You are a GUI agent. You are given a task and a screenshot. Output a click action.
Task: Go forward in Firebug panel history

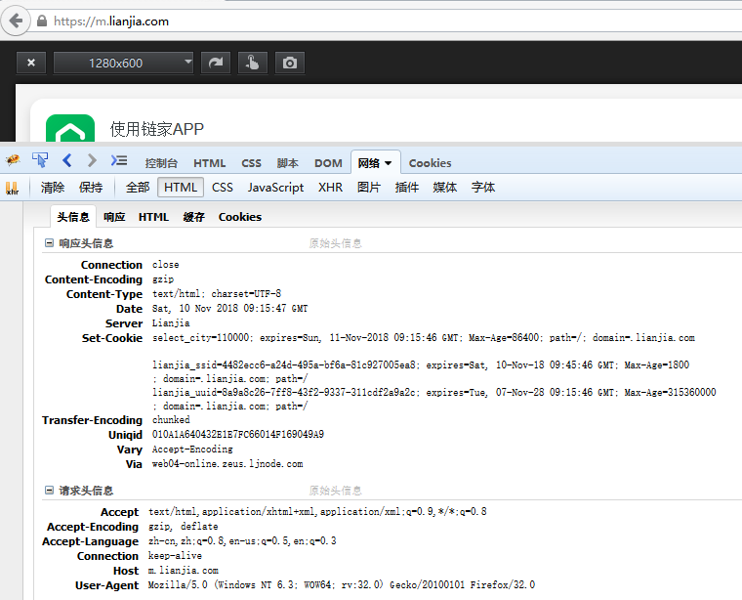pyautogui.click(x=92, y=160)
